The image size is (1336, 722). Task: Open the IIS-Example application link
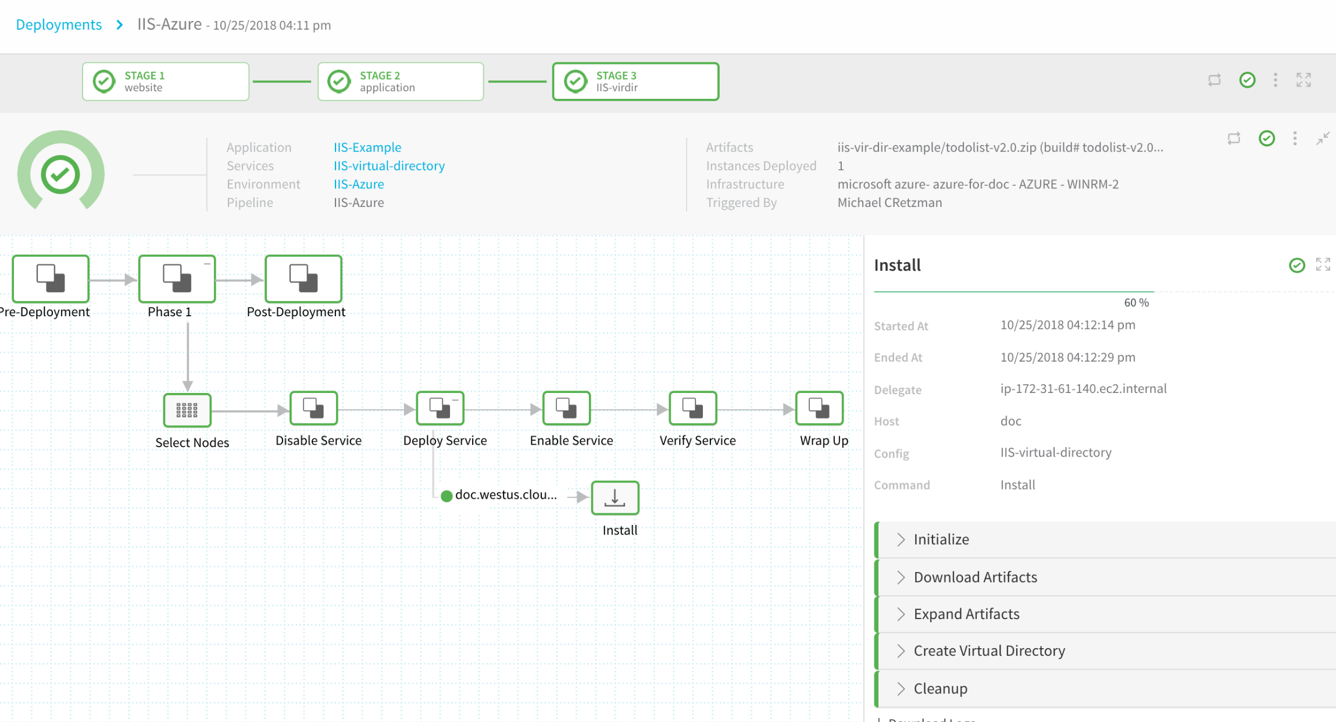coord(367,147)
